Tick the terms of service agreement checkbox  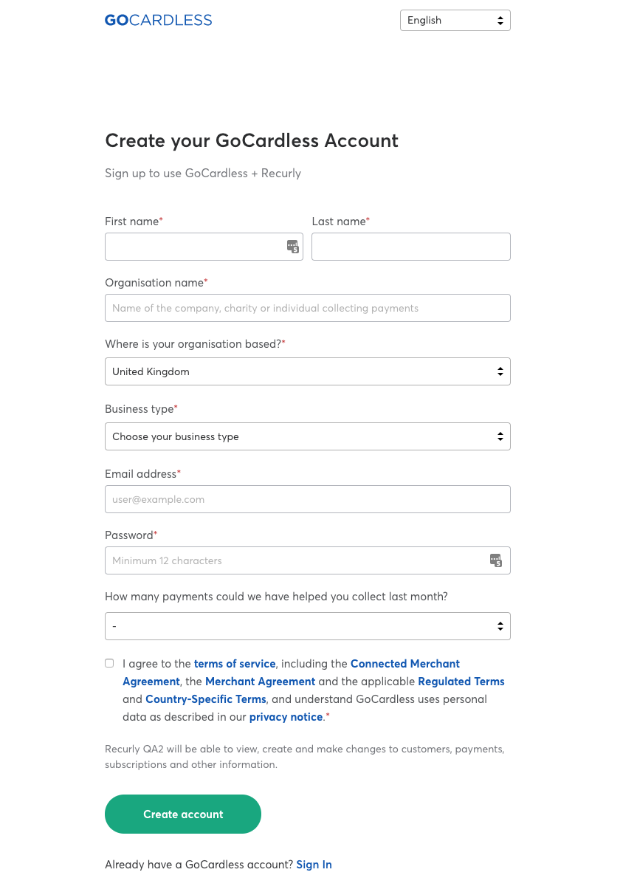tap(109, 663)
